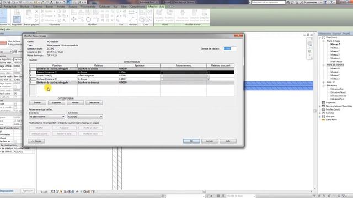Open the Collaborer ribbon tab
Screen dimensions: 353x198
click(x=104, y=7)
